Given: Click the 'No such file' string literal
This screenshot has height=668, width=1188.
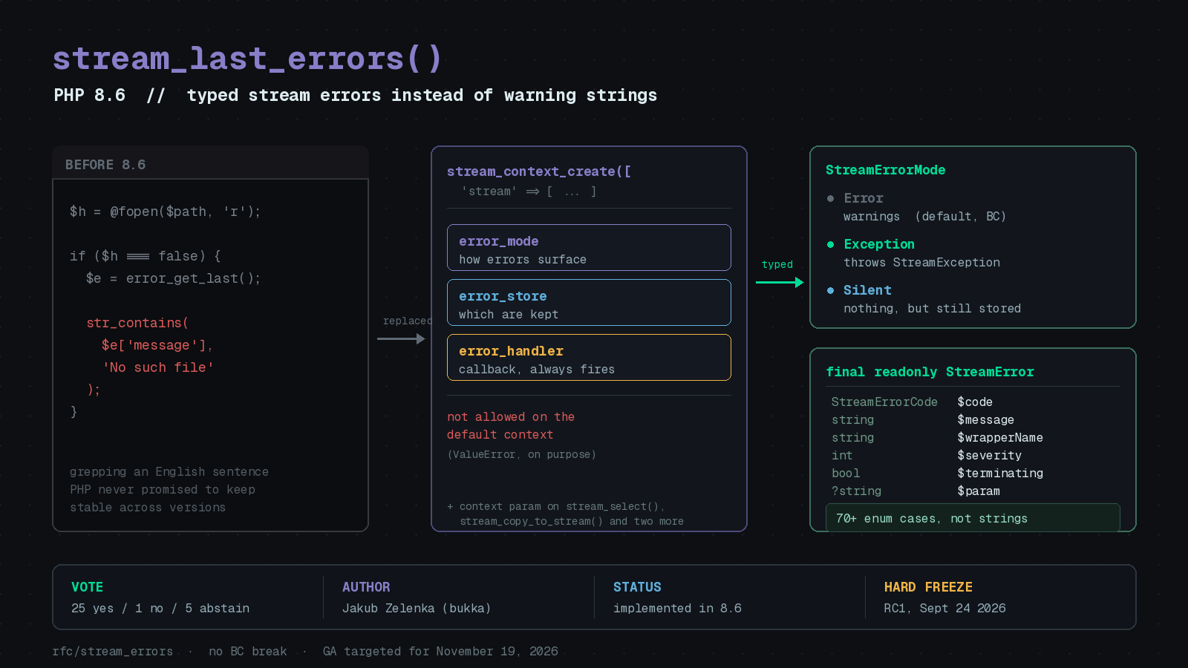Looking at the screenshot, I should (x=158, y=367).
